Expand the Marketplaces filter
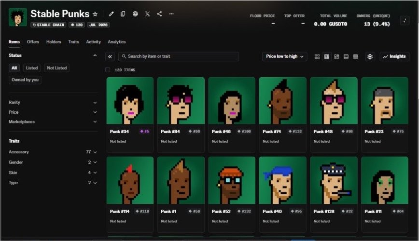The image size is (419, 241). (x=53, y=121)
